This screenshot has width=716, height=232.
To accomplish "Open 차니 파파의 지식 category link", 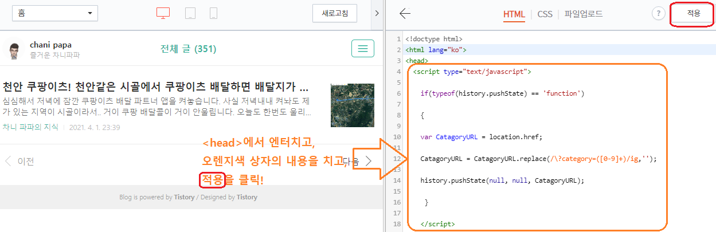I will point(30,127).
